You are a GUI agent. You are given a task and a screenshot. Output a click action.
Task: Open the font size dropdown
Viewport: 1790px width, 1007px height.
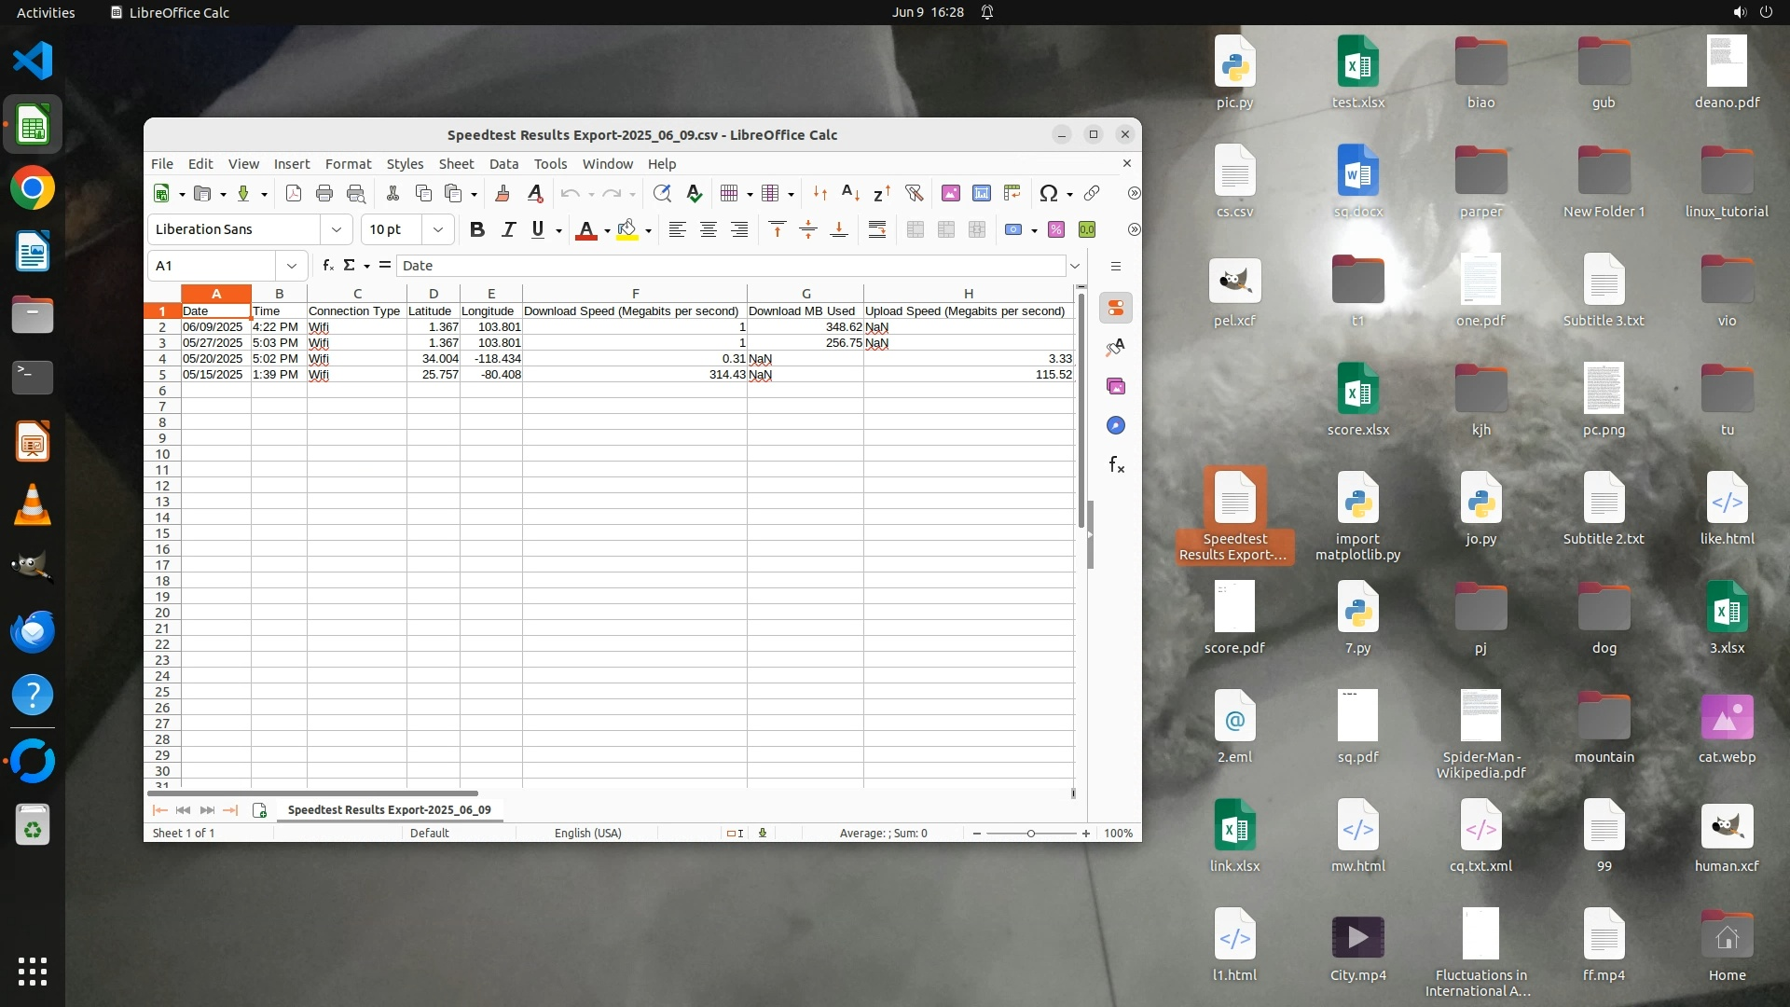[x=438, y=229]
